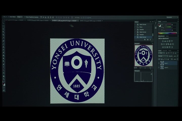Select the Zoom tool in the toolbar
Image resolution: width=182 pixels, height=121 pixels.
[x=4, y=79]
